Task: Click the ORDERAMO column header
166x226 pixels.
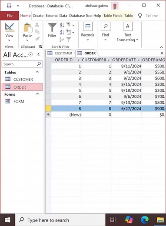Action: click(x=153, y=60)
